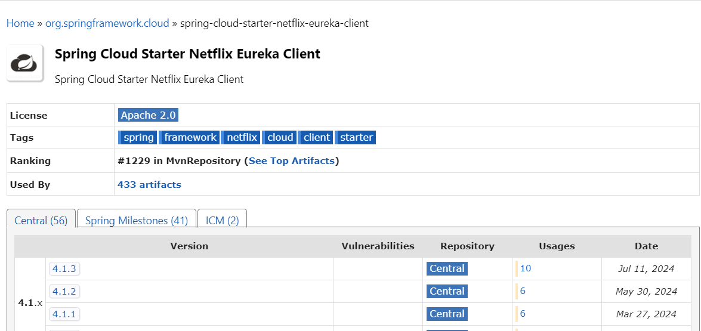The height and width of the screenshot is (331, 701).
Task: Click the 4.1.x version group label
Action: coord(30,303)
